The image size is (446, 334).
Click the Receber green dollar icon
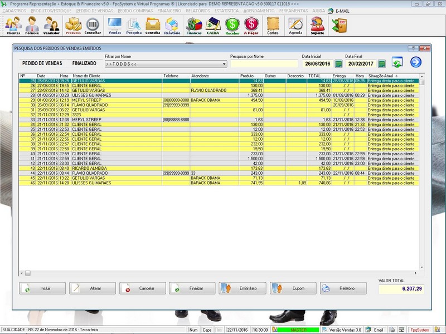tap(232, 26)
